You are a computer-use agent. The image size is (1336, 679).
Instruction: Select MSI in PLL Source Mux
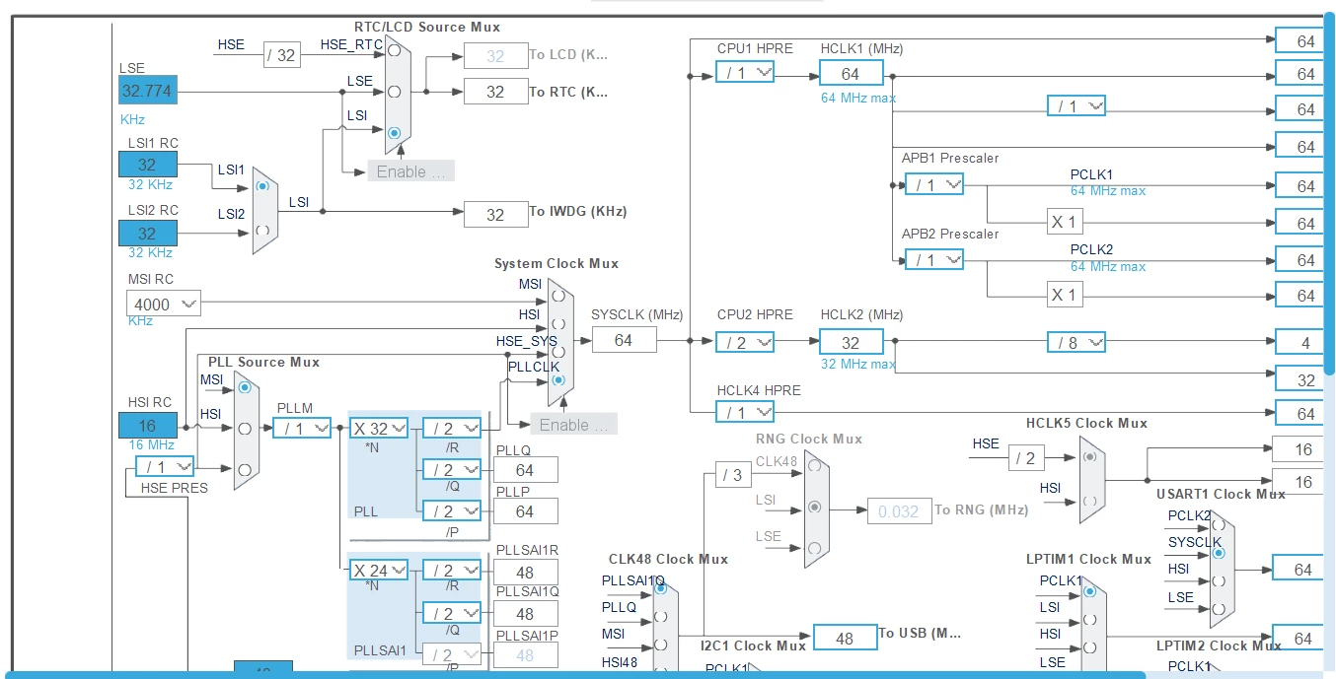point(244,388)
